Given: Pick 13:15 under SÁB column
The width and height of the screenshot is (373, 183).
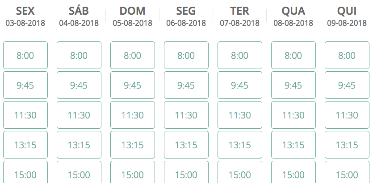Looking at the screenshot, I should [x=79, y=145].
